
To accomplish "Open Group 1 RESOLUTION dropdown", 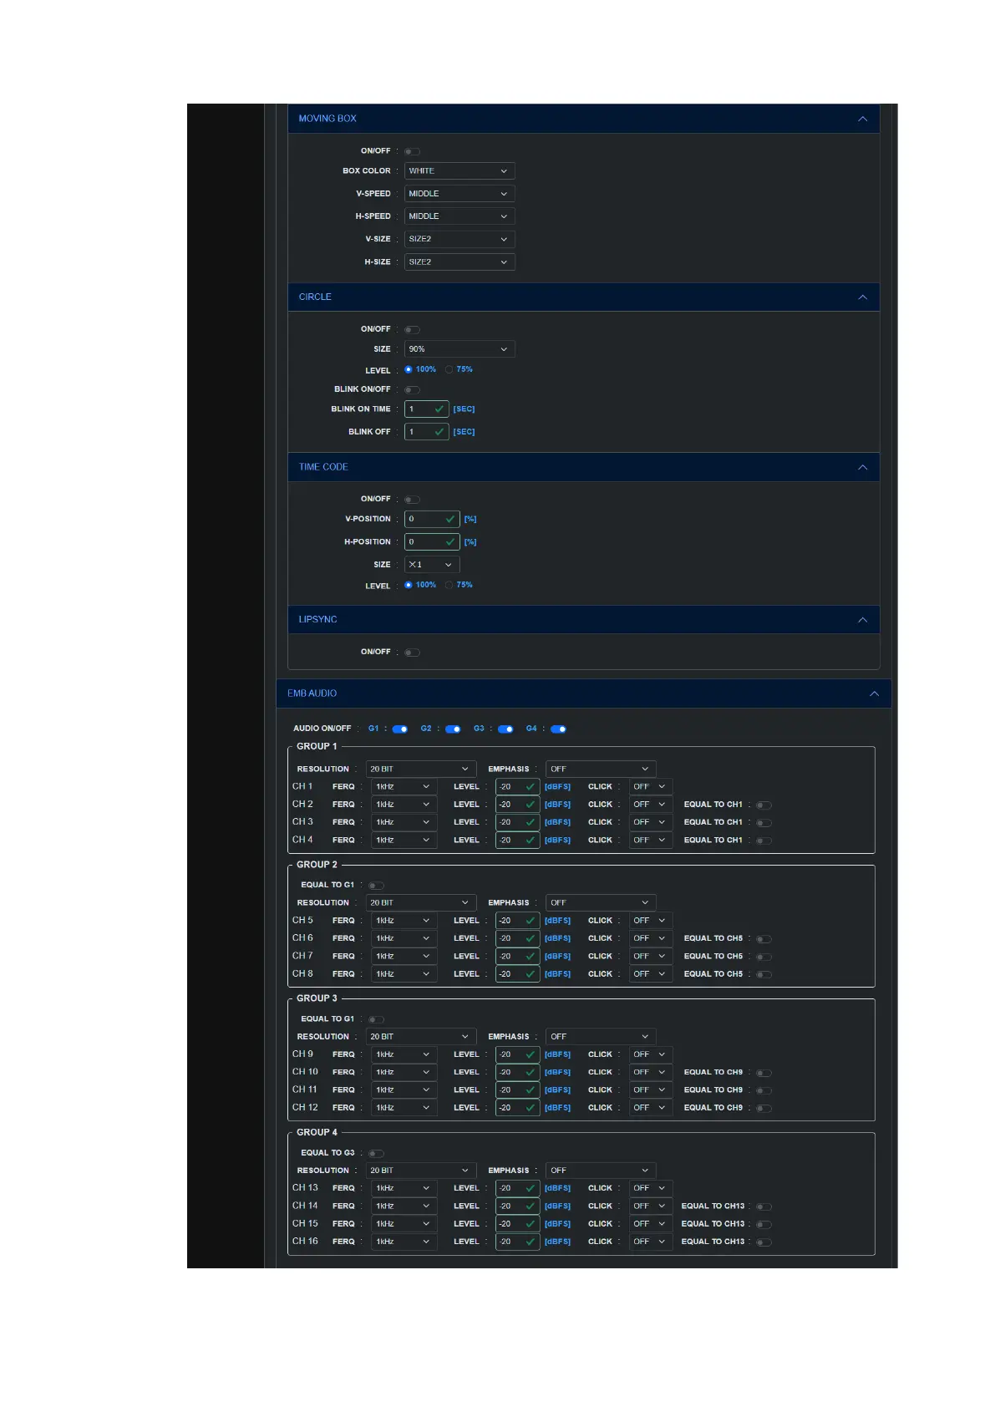I will 420,769.
